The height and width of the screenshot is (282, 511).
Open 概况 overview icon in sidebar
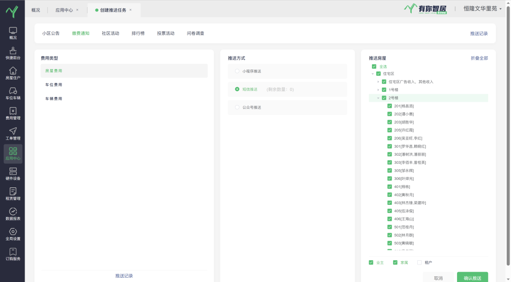(13, 31)
